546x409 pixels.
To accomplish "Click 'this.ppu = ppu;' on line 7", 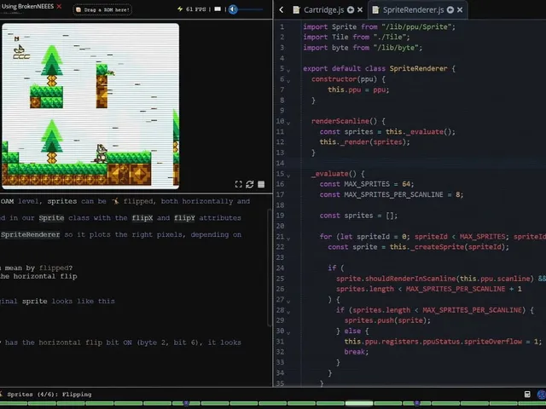I will 358,89.
